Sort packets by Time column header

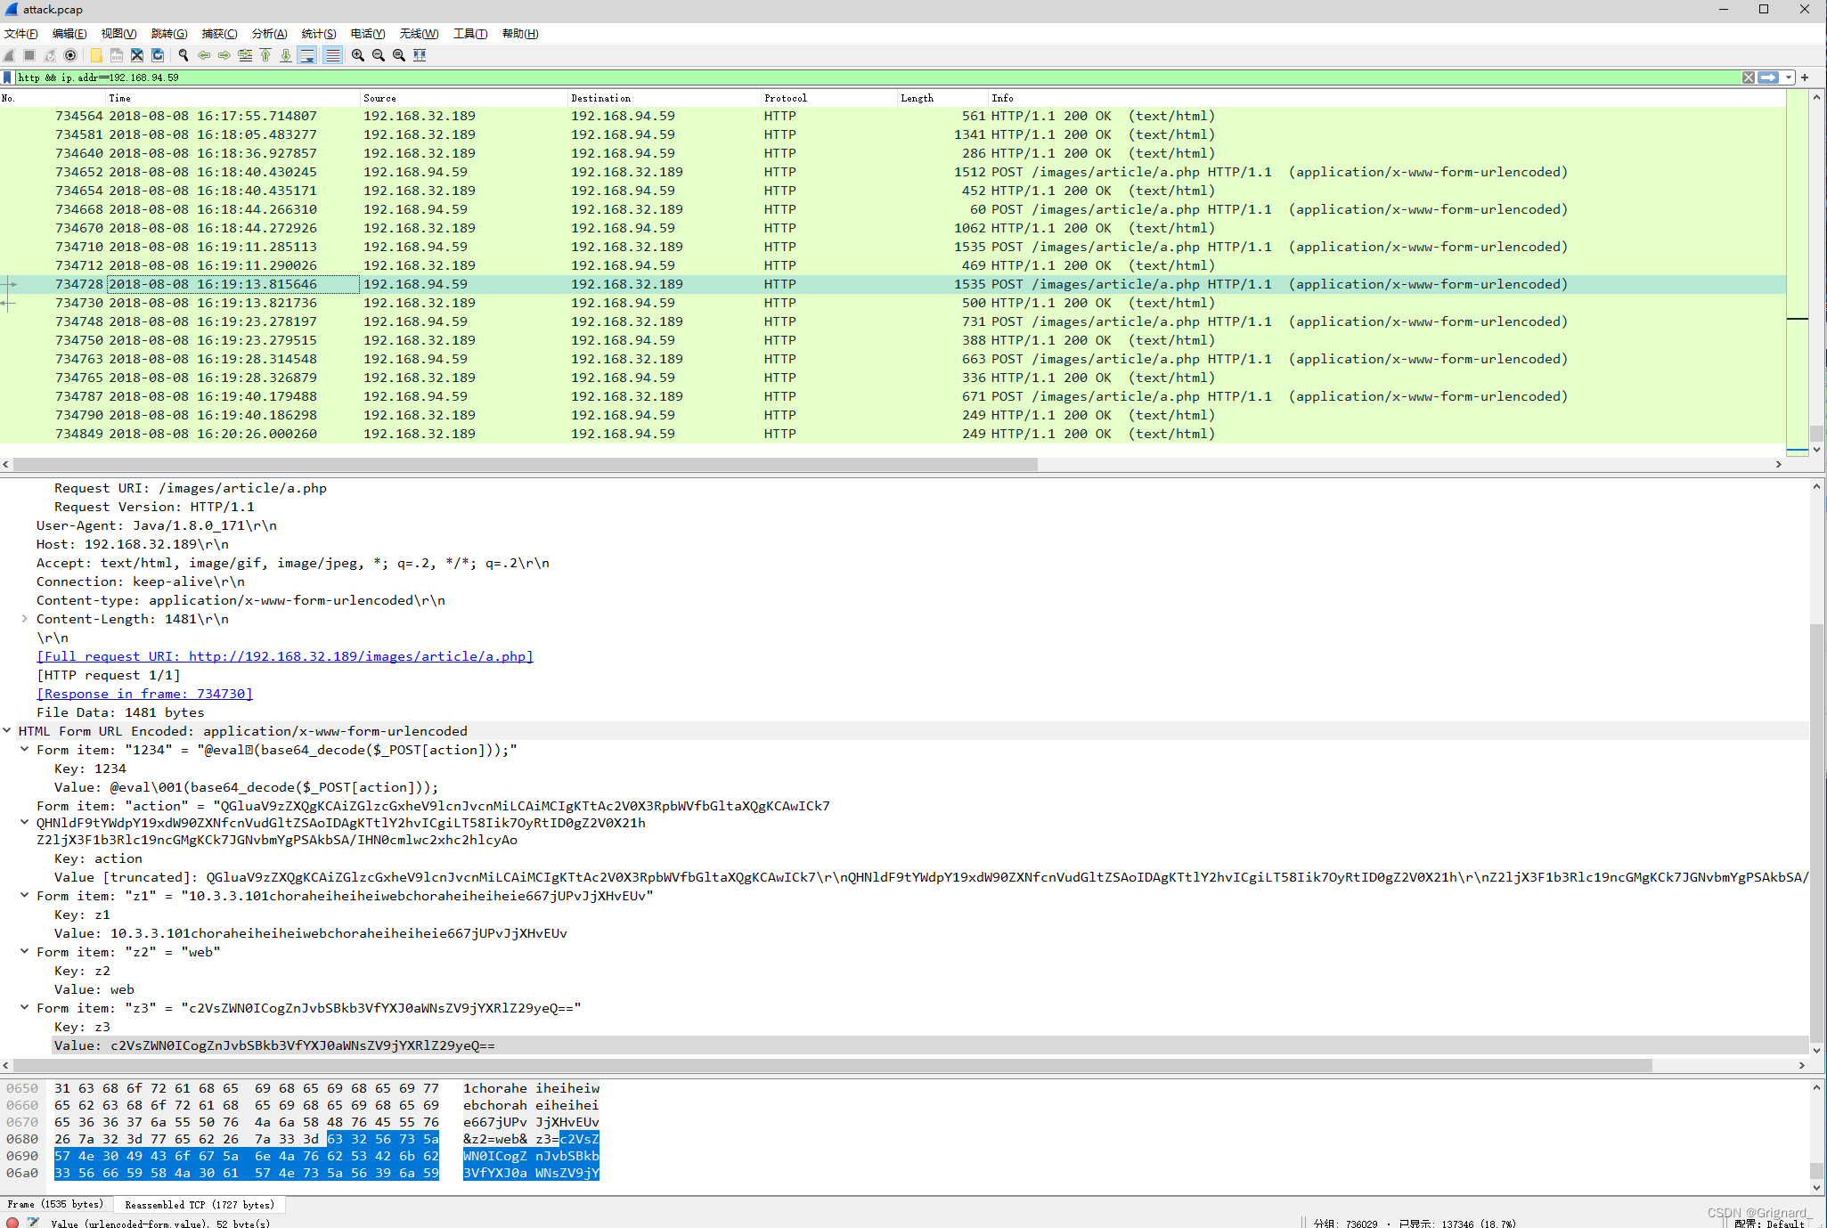(232, 98)
